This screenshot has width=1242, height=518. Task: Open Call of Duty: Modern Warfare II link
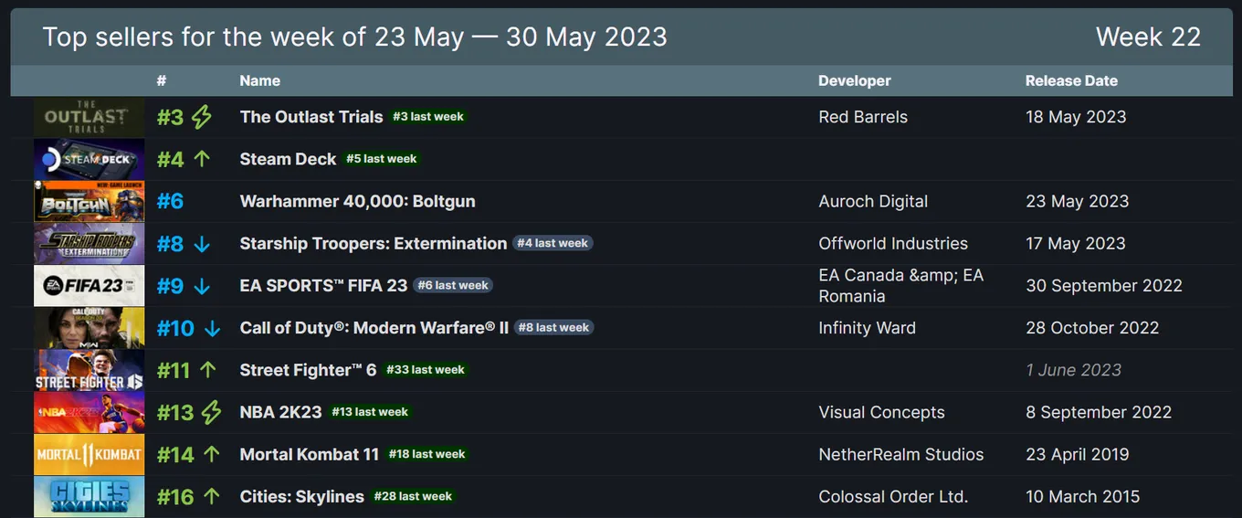[374, 327]
